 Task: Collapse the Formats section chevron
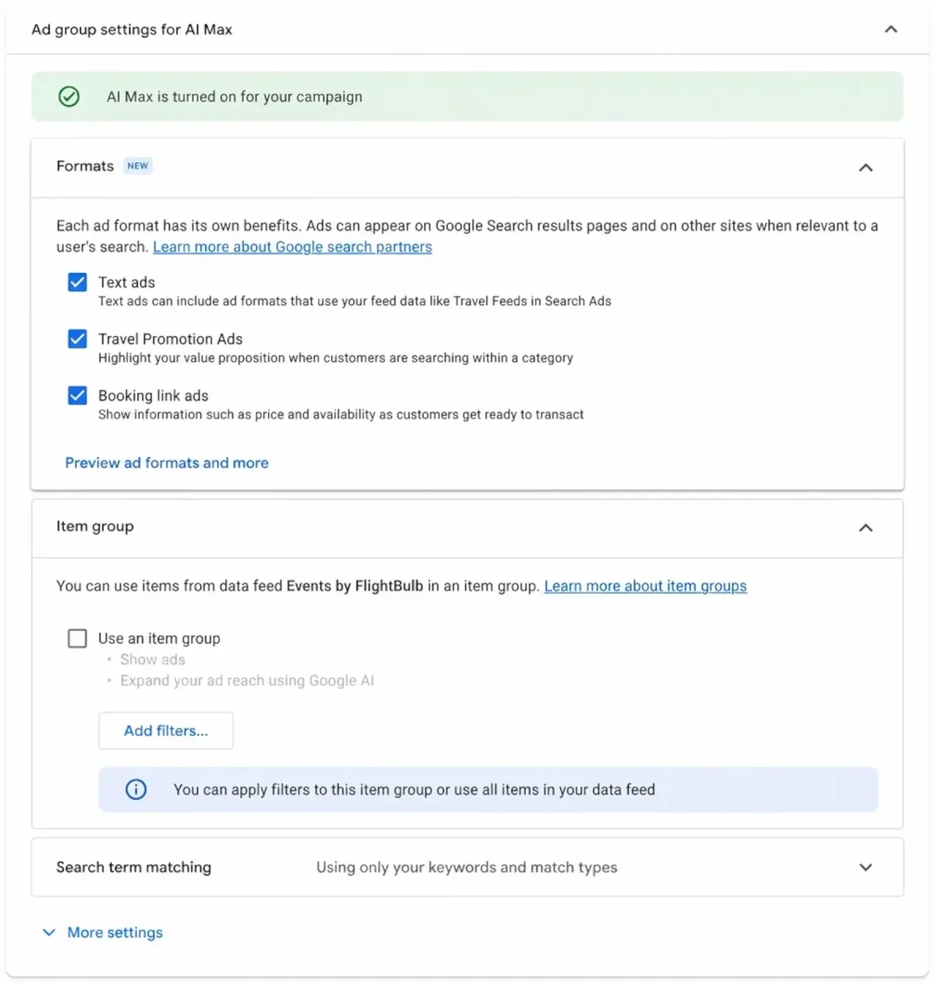866,168
